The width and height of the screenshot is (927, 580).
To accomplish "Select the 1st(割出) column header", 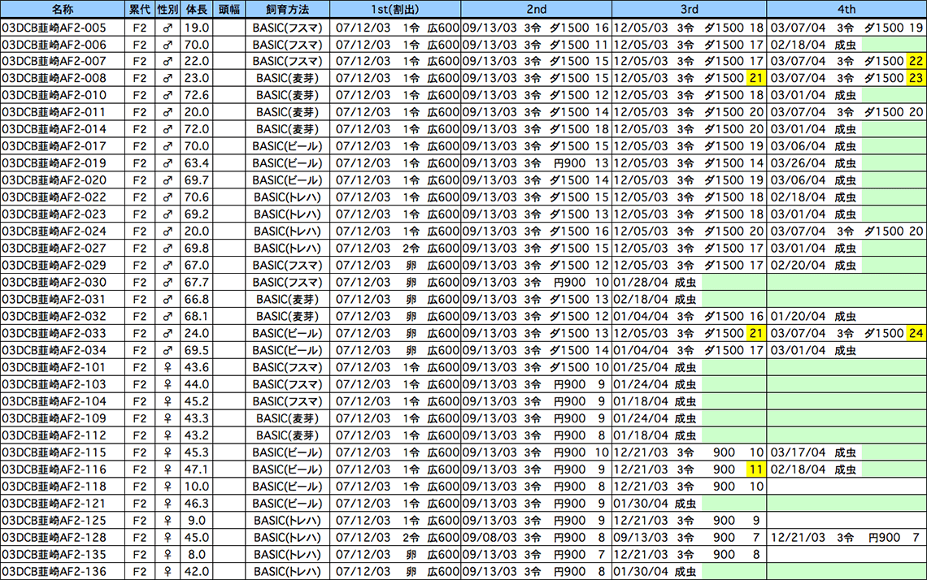I will [394, 9].
